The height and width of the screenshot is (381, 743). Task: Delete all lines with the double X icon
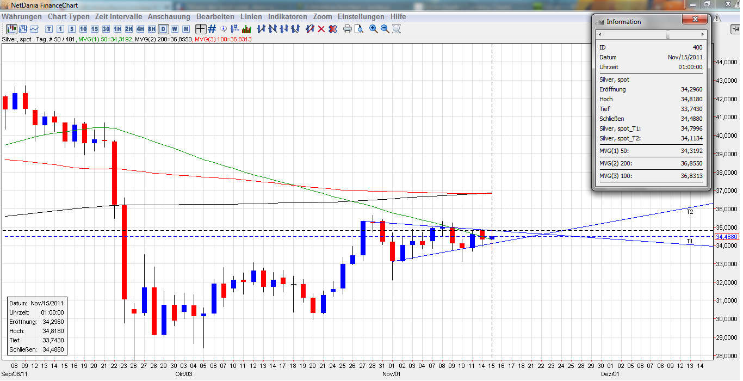pos(332,29)
